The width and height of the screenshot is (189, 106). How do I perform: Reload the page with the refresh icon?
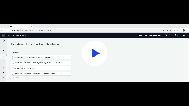click(x=9, y=30)
